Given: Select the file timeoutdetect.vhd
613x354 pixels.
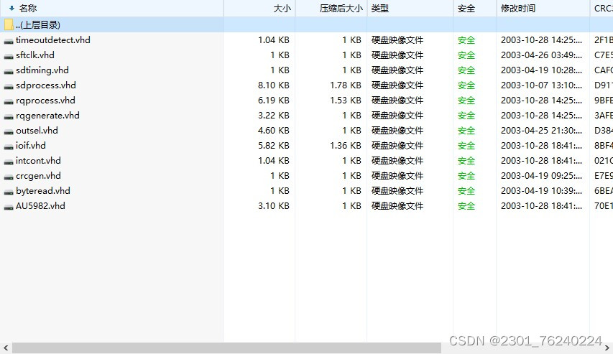Looking at the screenshot, I should click(x=52, y=40).
